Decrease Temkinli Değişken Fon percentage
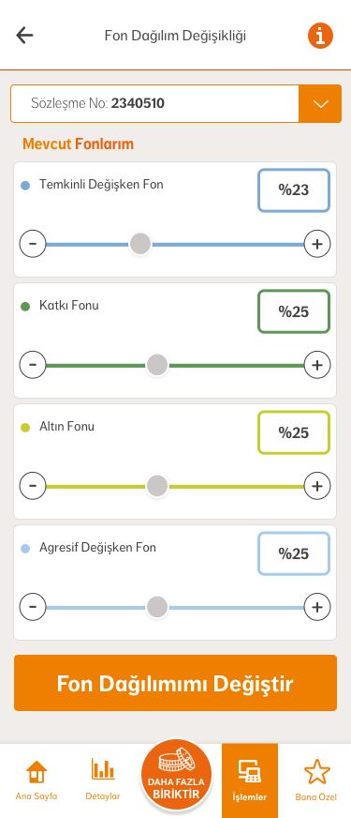Viewport: 351px width, 818px height. (x=33, y=244)
